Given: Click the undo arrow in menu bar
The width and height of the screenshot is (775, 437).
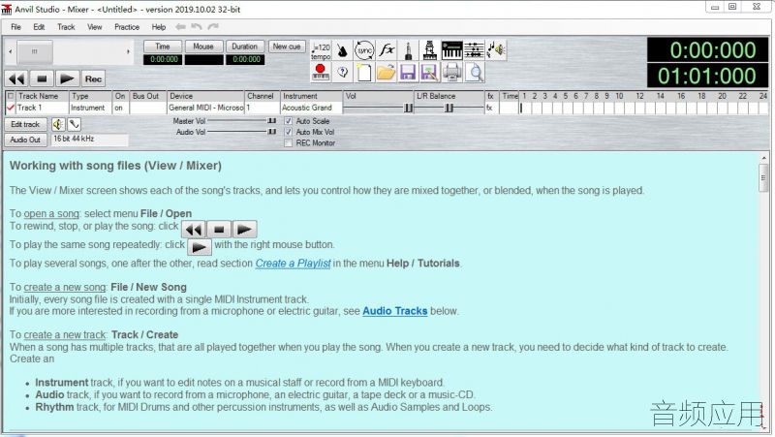Looking at the screenshot, I should point(197,27).
